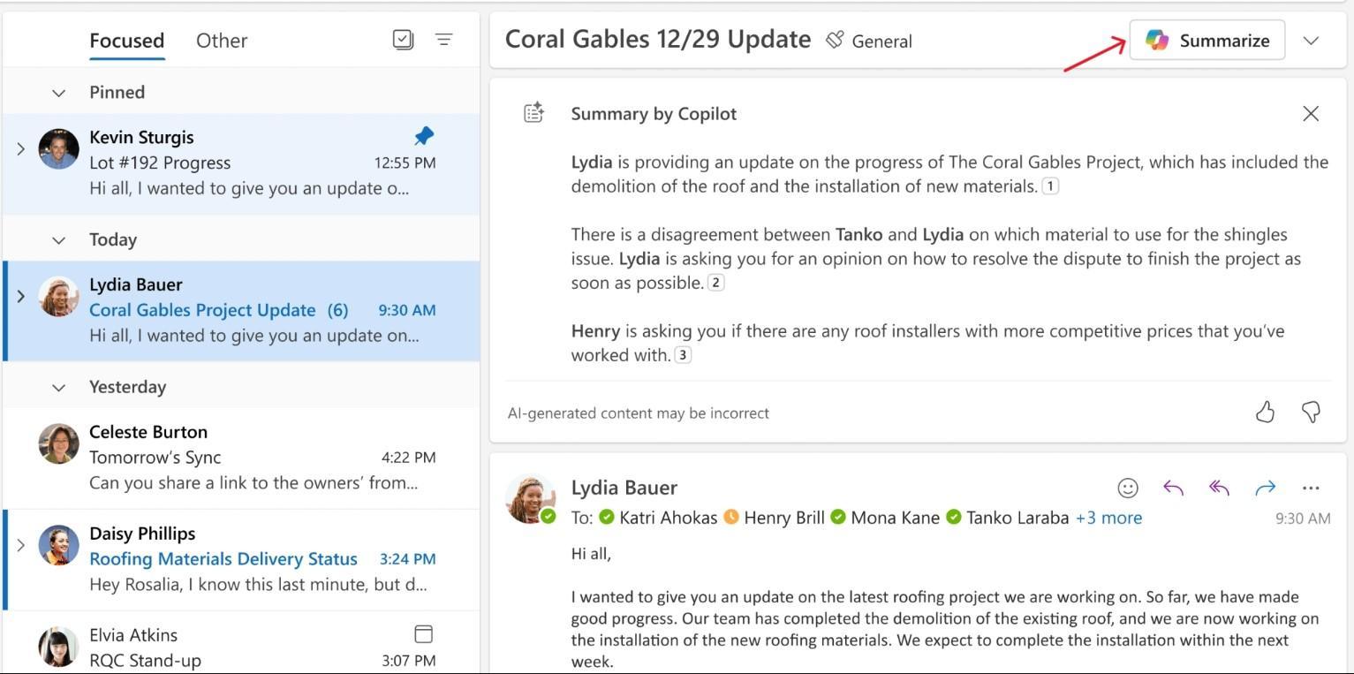Show the +3 more recipients
Viewport: 1354px width, 674px height.
(x=1108, y=518)
